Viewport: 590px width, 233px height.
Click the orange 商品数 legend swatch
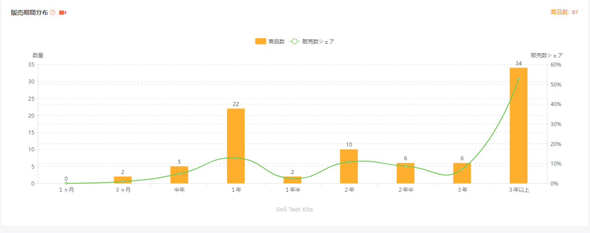(x=261, y=41)
